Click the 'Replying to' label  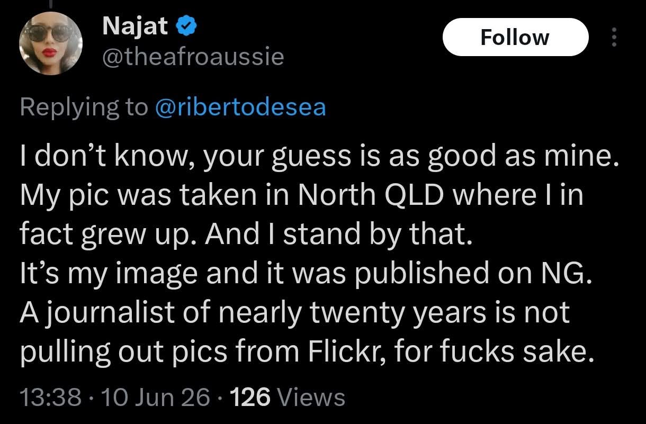coord(84,107)
